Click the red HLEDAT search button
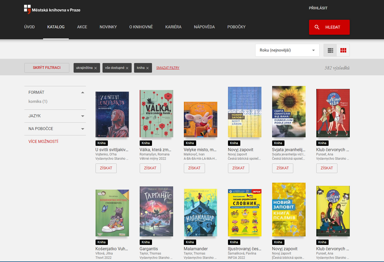 click(x=329, y=27)
